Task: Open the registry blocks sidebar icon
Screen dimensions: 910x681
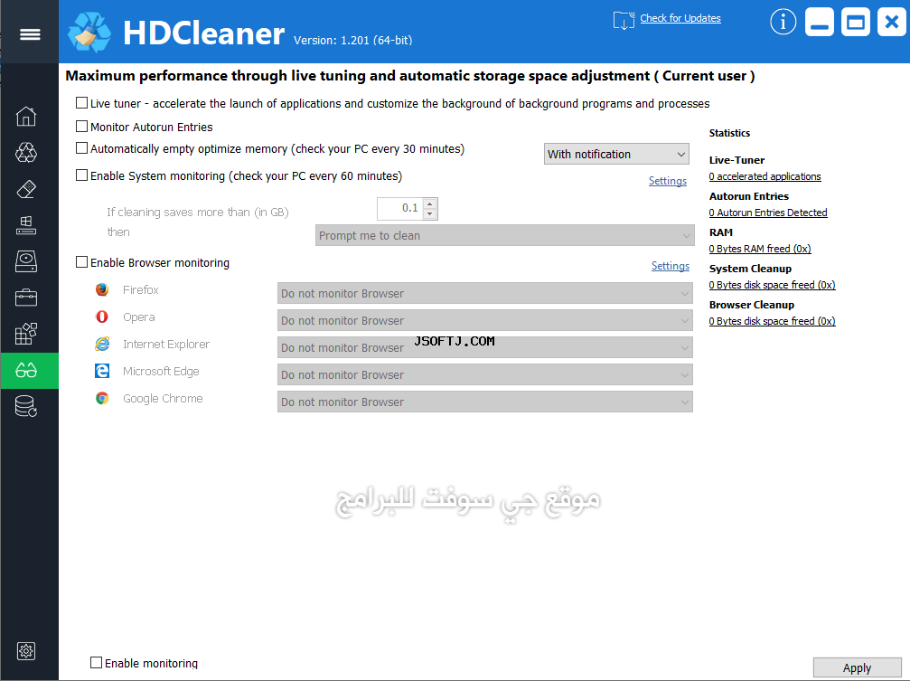Action: coord(26,225)
